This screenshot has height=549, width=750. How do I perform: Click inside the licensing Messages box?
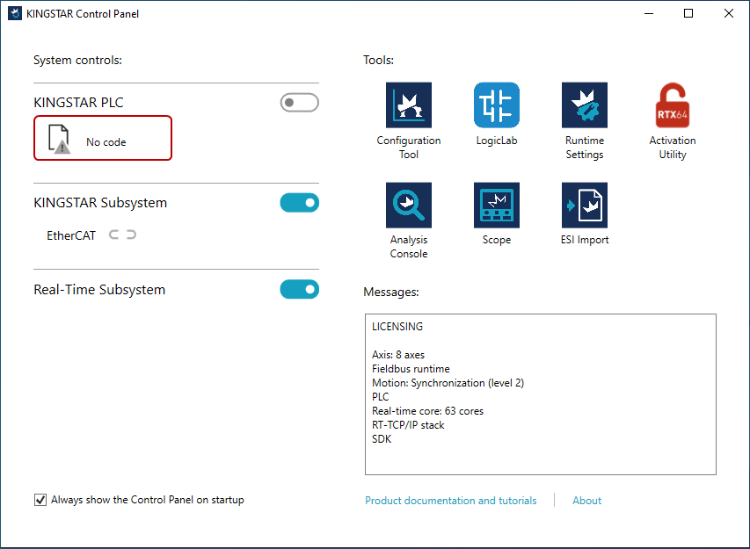(x=540, y=394)
